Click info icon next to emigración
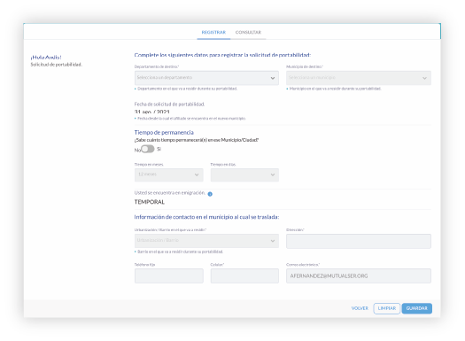Image resolution: width=465 pixels, height=341 pixels. tap(210, 194)
